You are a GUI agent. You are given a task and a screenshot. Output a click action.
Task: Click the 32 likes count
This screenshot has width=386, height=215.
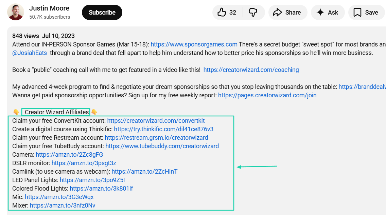(x=233, y=13)
